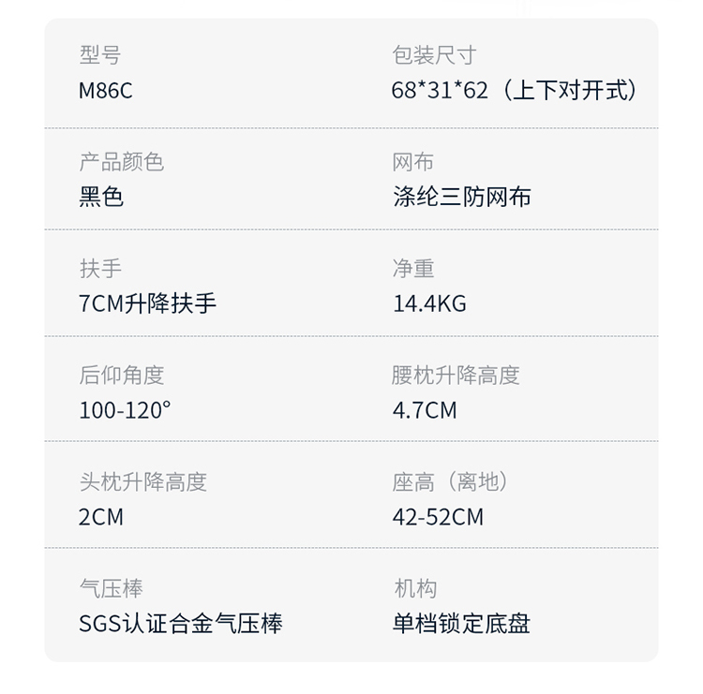Select the 100-120° angle value
Image resolution: width=703 pixels, height=694 pixels.
tap(125, 410)
